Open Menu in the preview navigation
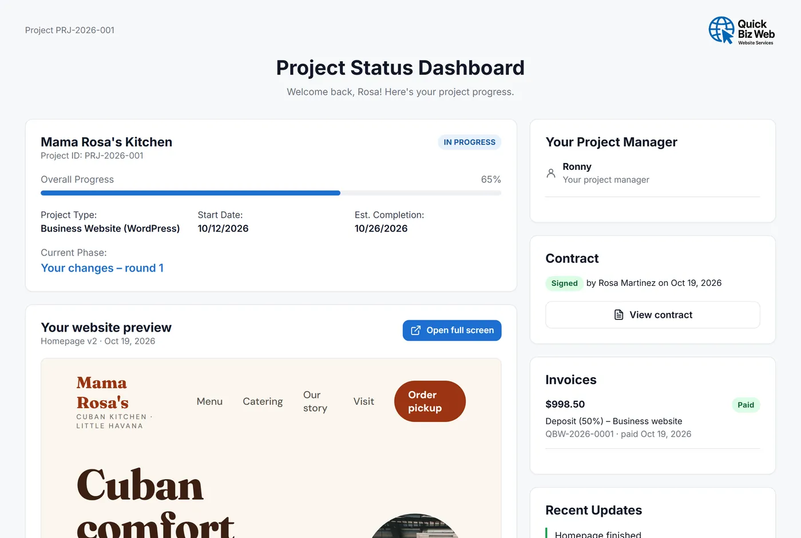 tap(209, 401)
